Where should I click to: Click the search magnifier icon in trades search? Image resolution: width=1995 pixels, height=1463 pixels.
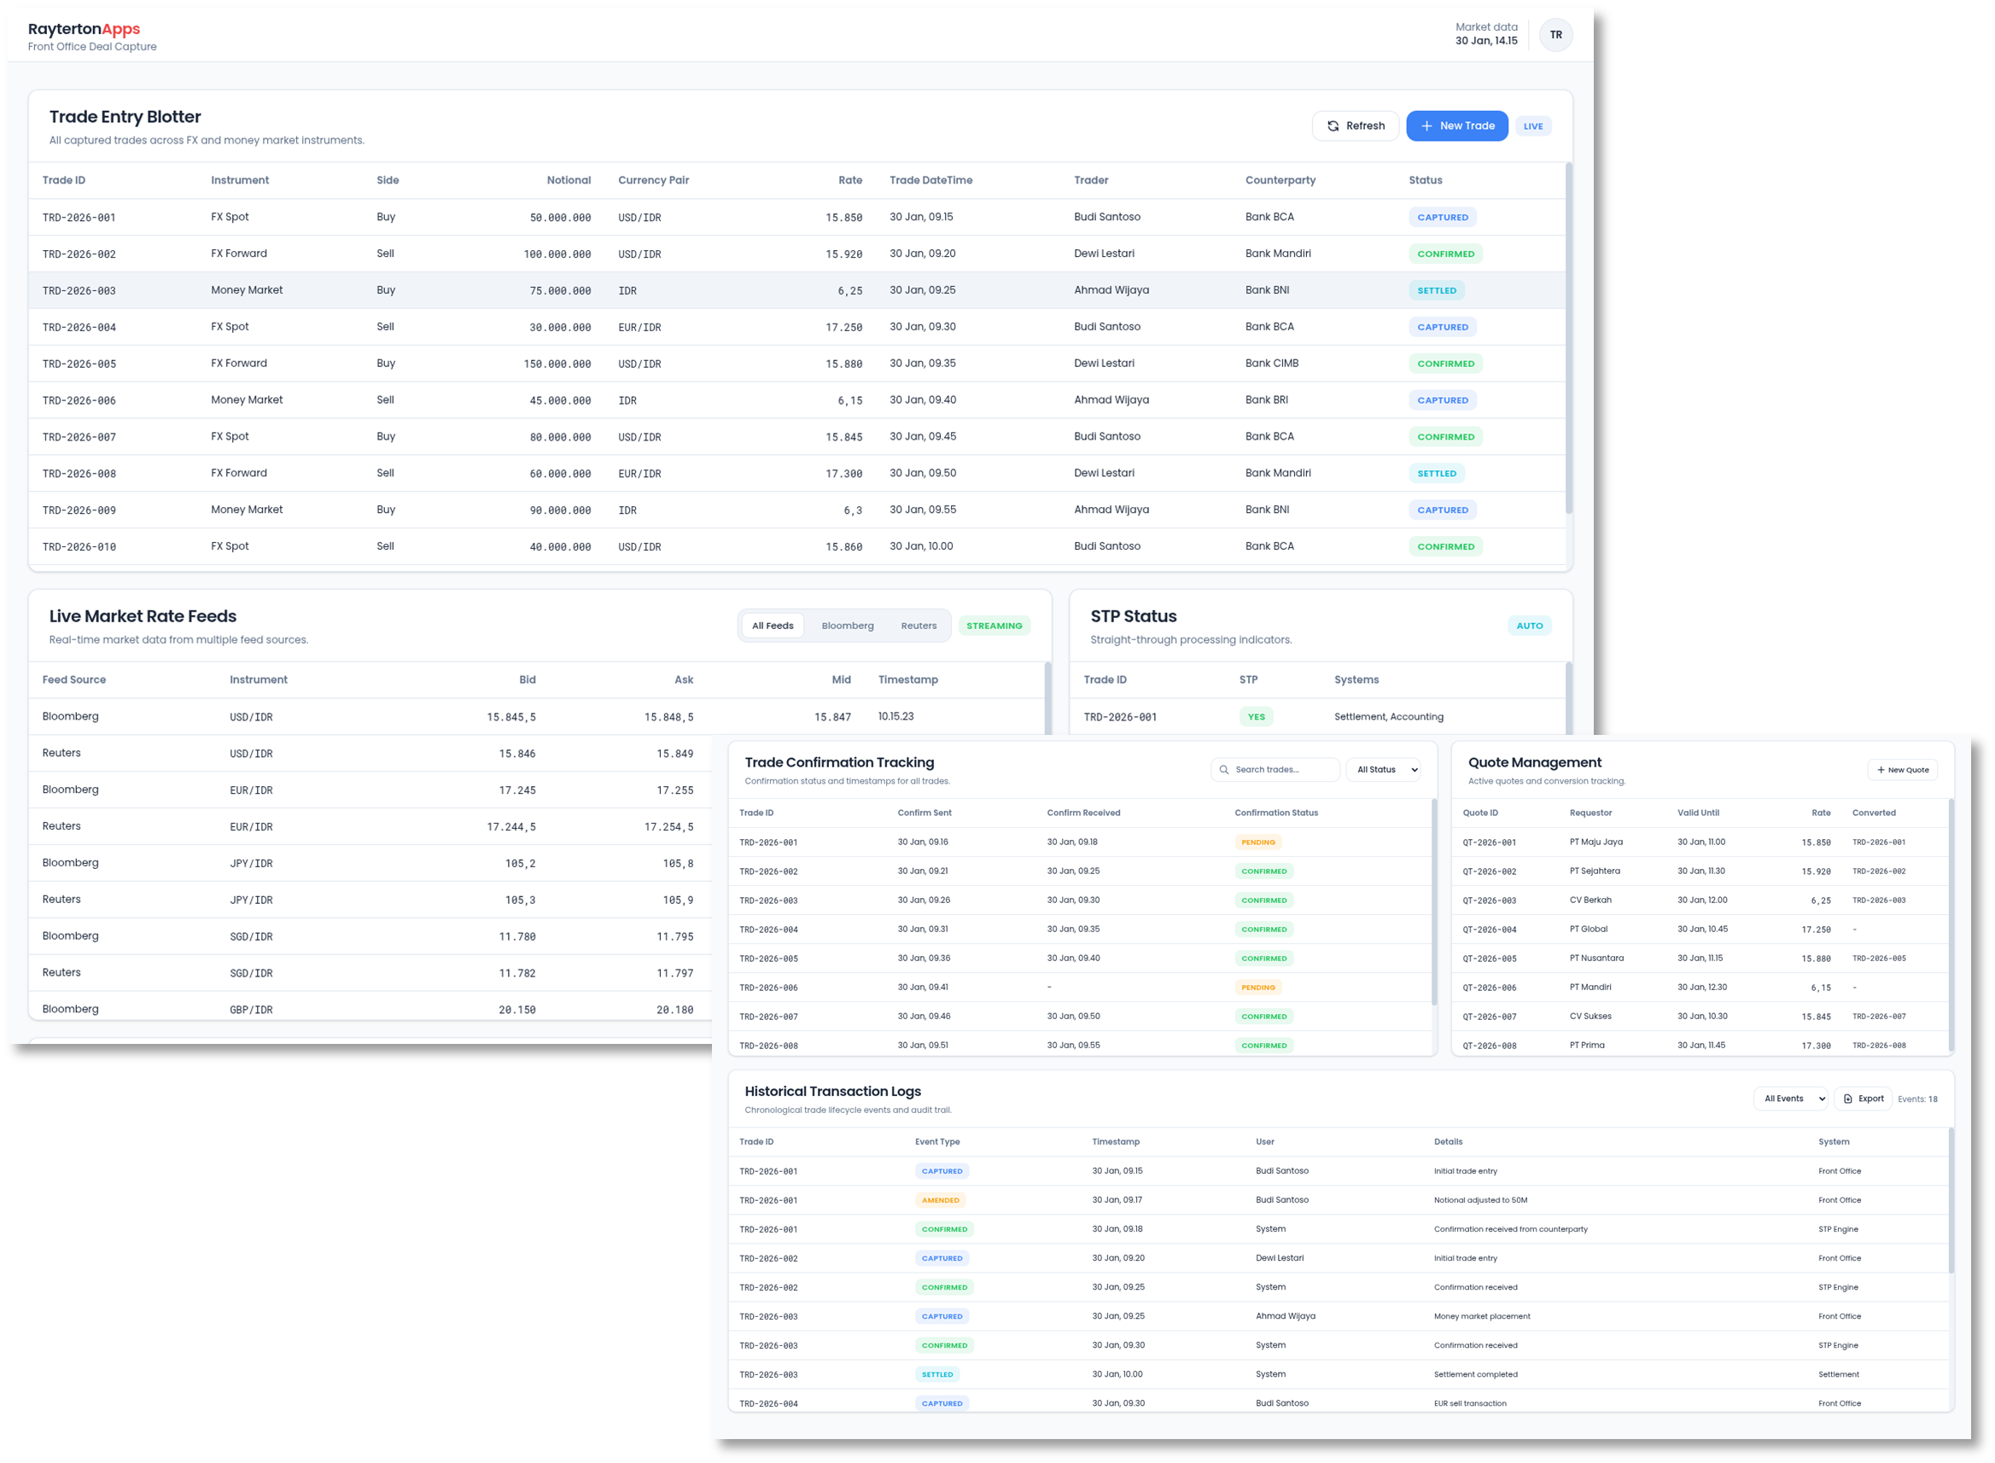[x=1225, y=770]
